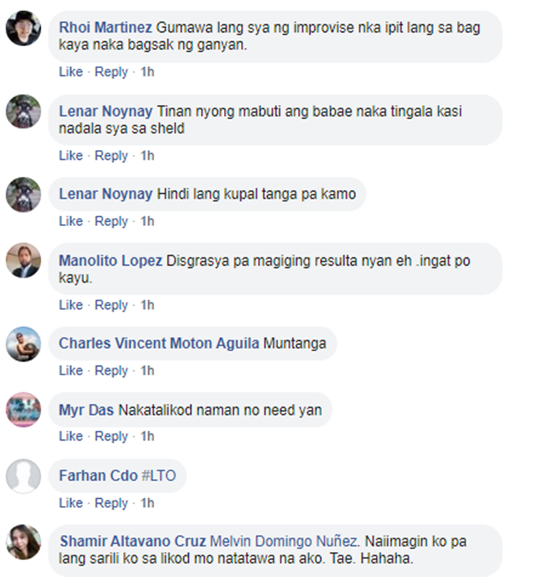Click Manolito Lopez's avatar photo
This screenshot has height=577, width=533.
(23, 261)
